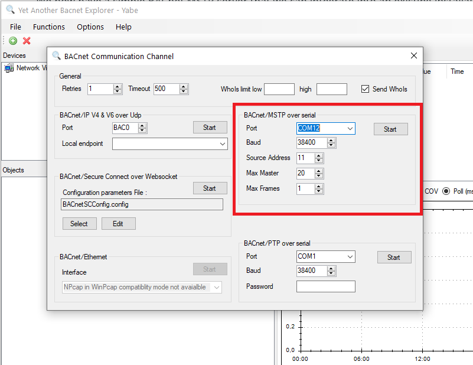Open the Options menu
Viewport: 473px width, 365px height.
pos(90,27)
